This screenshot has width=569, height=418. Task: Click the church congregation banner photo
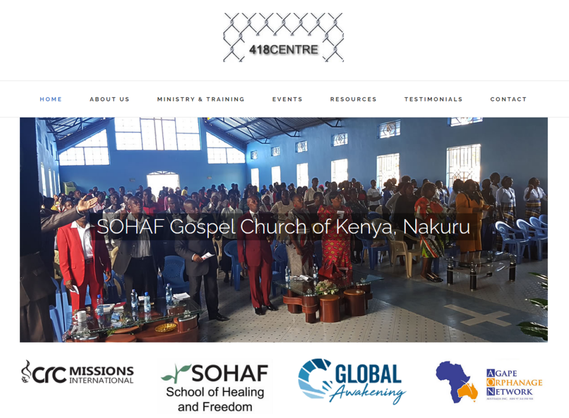click(284, 230)
